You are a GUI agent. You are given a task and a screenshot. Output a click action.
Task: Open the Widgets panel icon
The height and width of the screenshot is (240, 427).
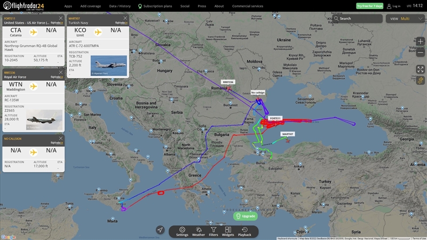pos(228,231)
